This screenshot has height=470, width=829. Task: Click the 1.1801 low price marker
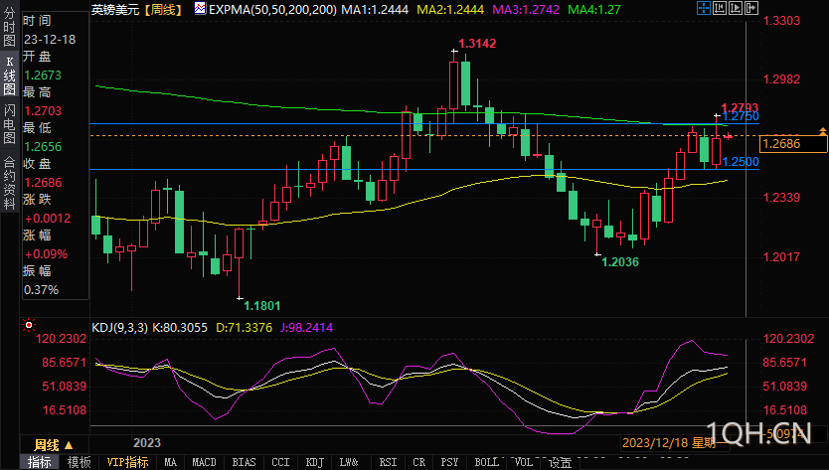click(x=260, y=305)
